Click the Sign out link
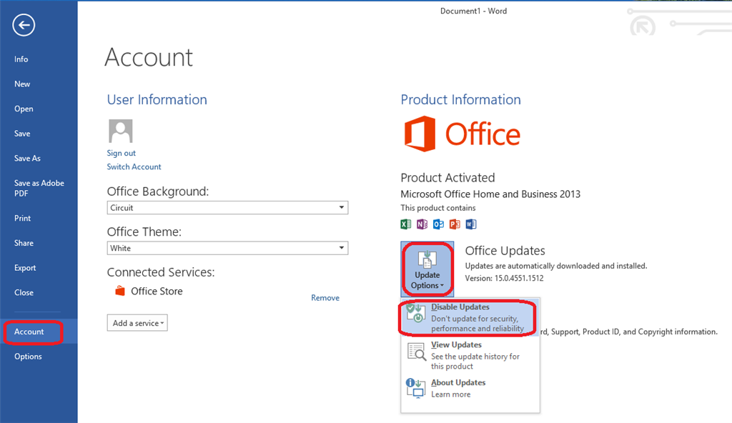 tap(121, 153)
